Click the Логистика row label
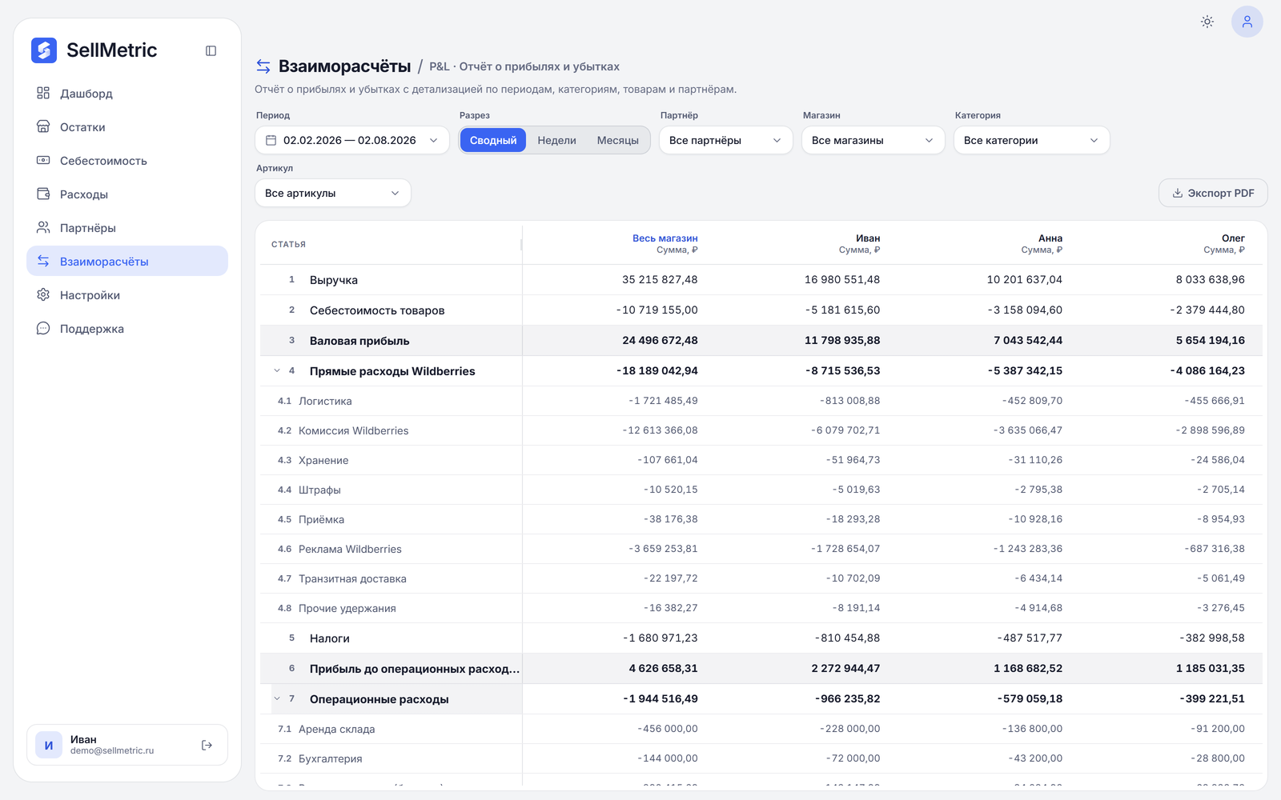The width and height of the screenshot is (1281, 800). pos(325,401)
